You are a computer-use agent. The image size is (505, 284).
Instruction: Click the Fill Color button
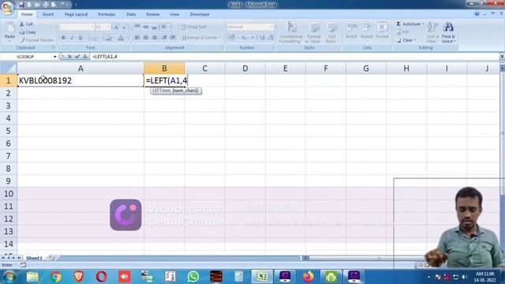tap(109, 38)
